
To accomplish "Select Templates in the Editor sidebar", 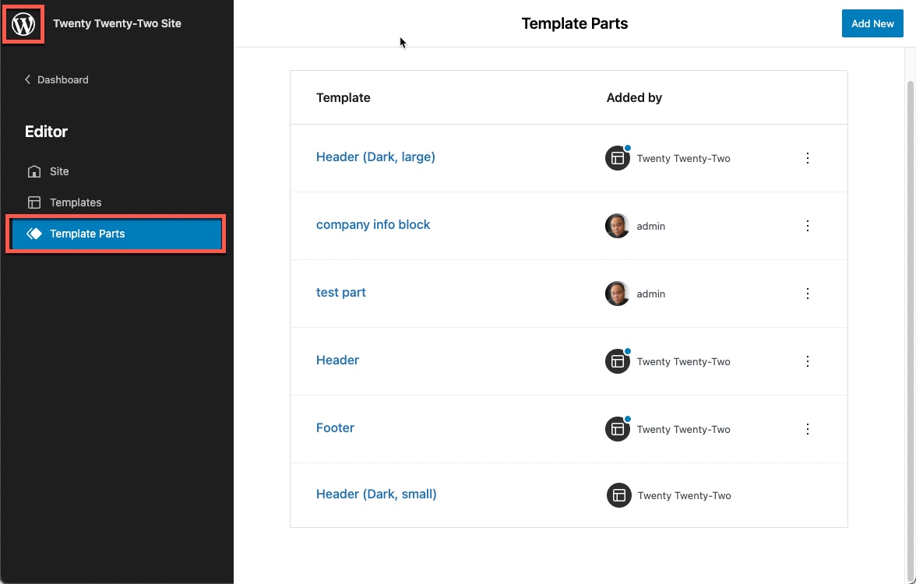I will click(x=76, y=202).
